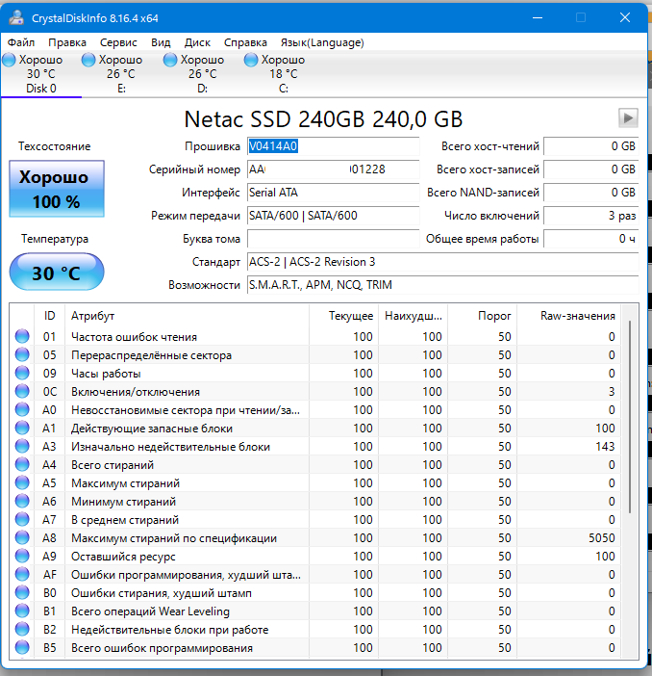Screen dimensions: 652x676
Task: Click raw value 143 of attribute A3
Action: point(605,446)
